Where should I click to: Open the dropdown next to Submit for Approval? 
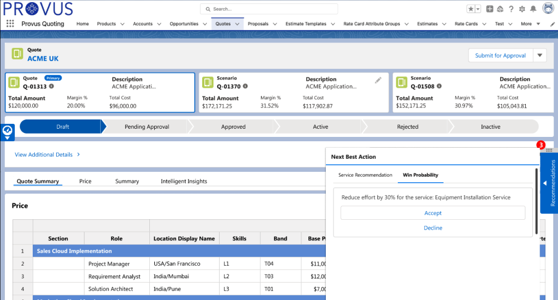pos(540,55)
